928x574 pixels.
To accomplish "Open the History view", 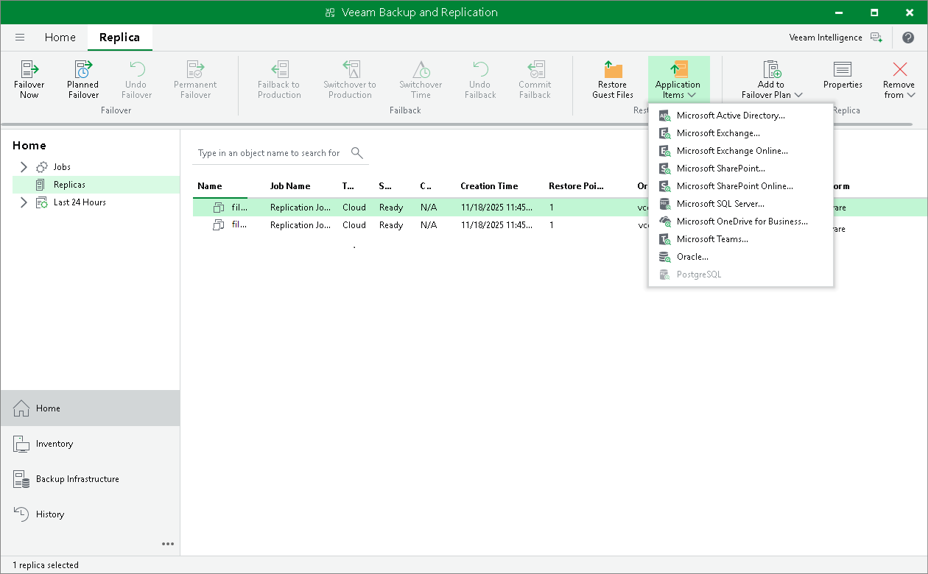I will tap(90, 514).
